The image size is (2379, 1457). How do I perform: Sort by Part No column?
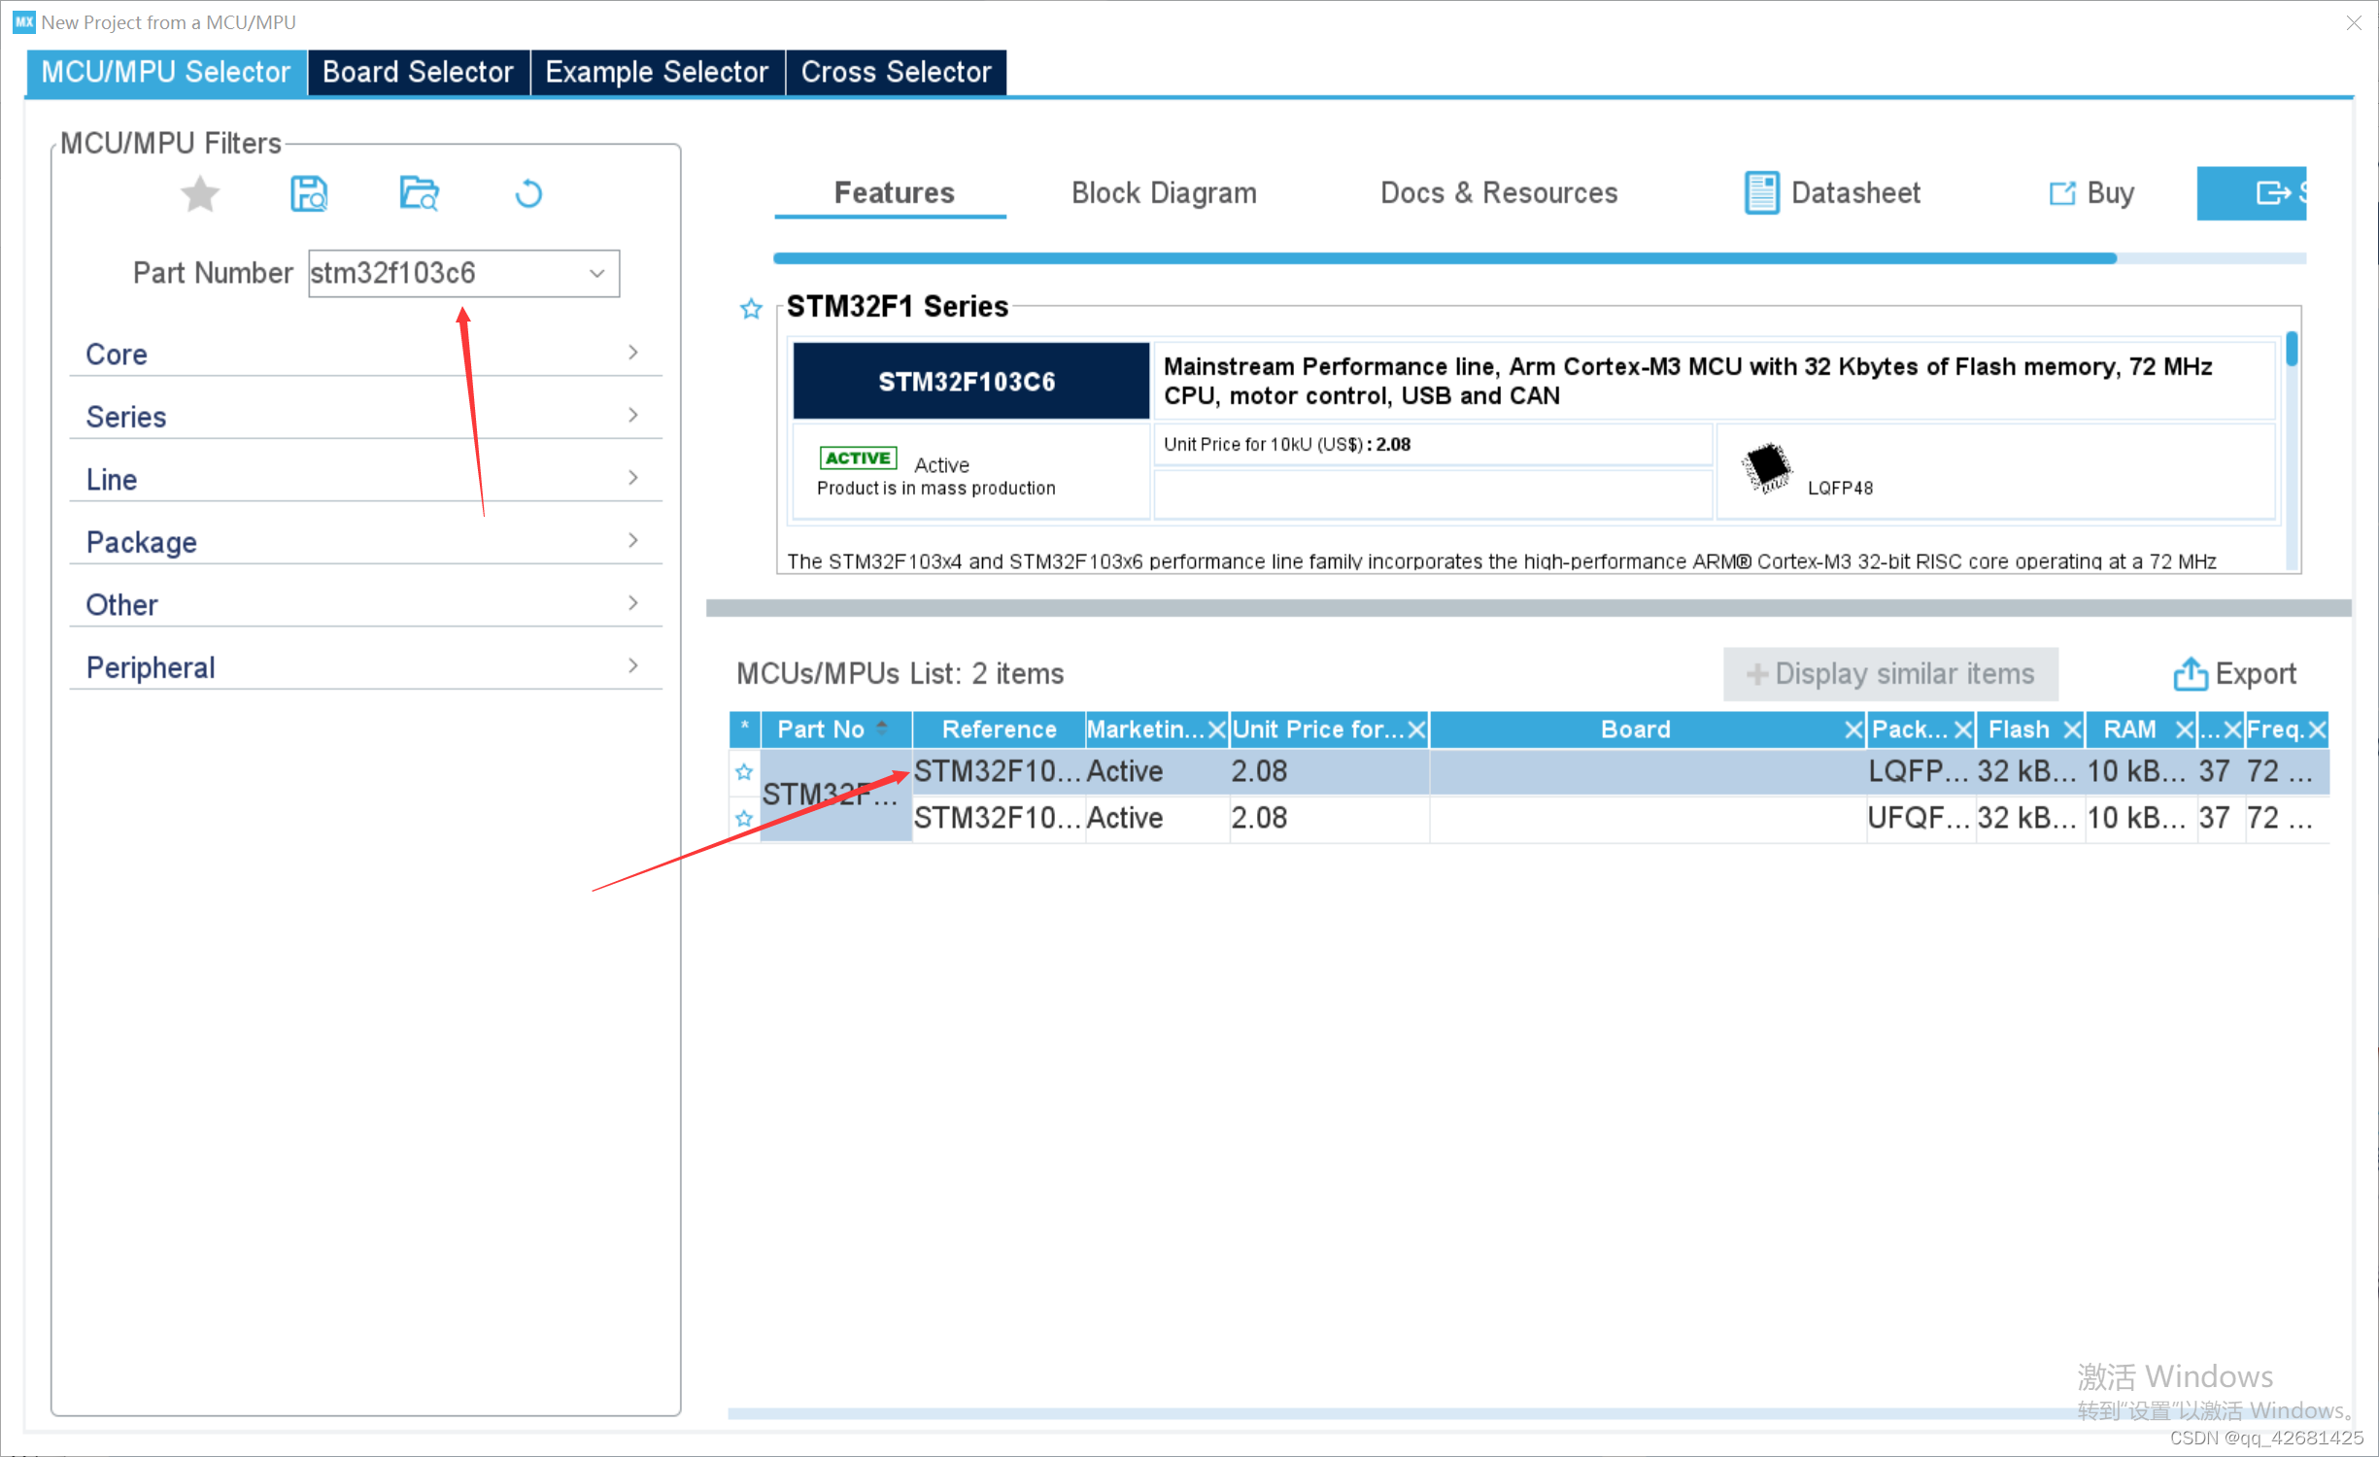point(835,729)
